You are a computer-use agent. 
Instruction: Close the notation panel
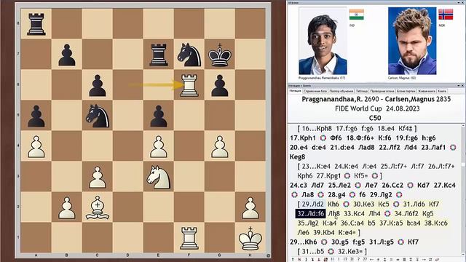pyautogui.click(x=462, y=86)
